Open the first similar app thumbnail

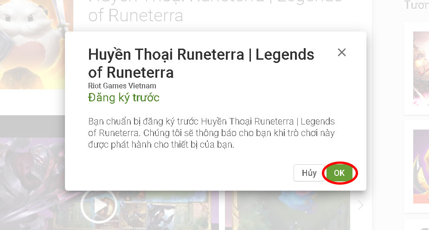421,68
